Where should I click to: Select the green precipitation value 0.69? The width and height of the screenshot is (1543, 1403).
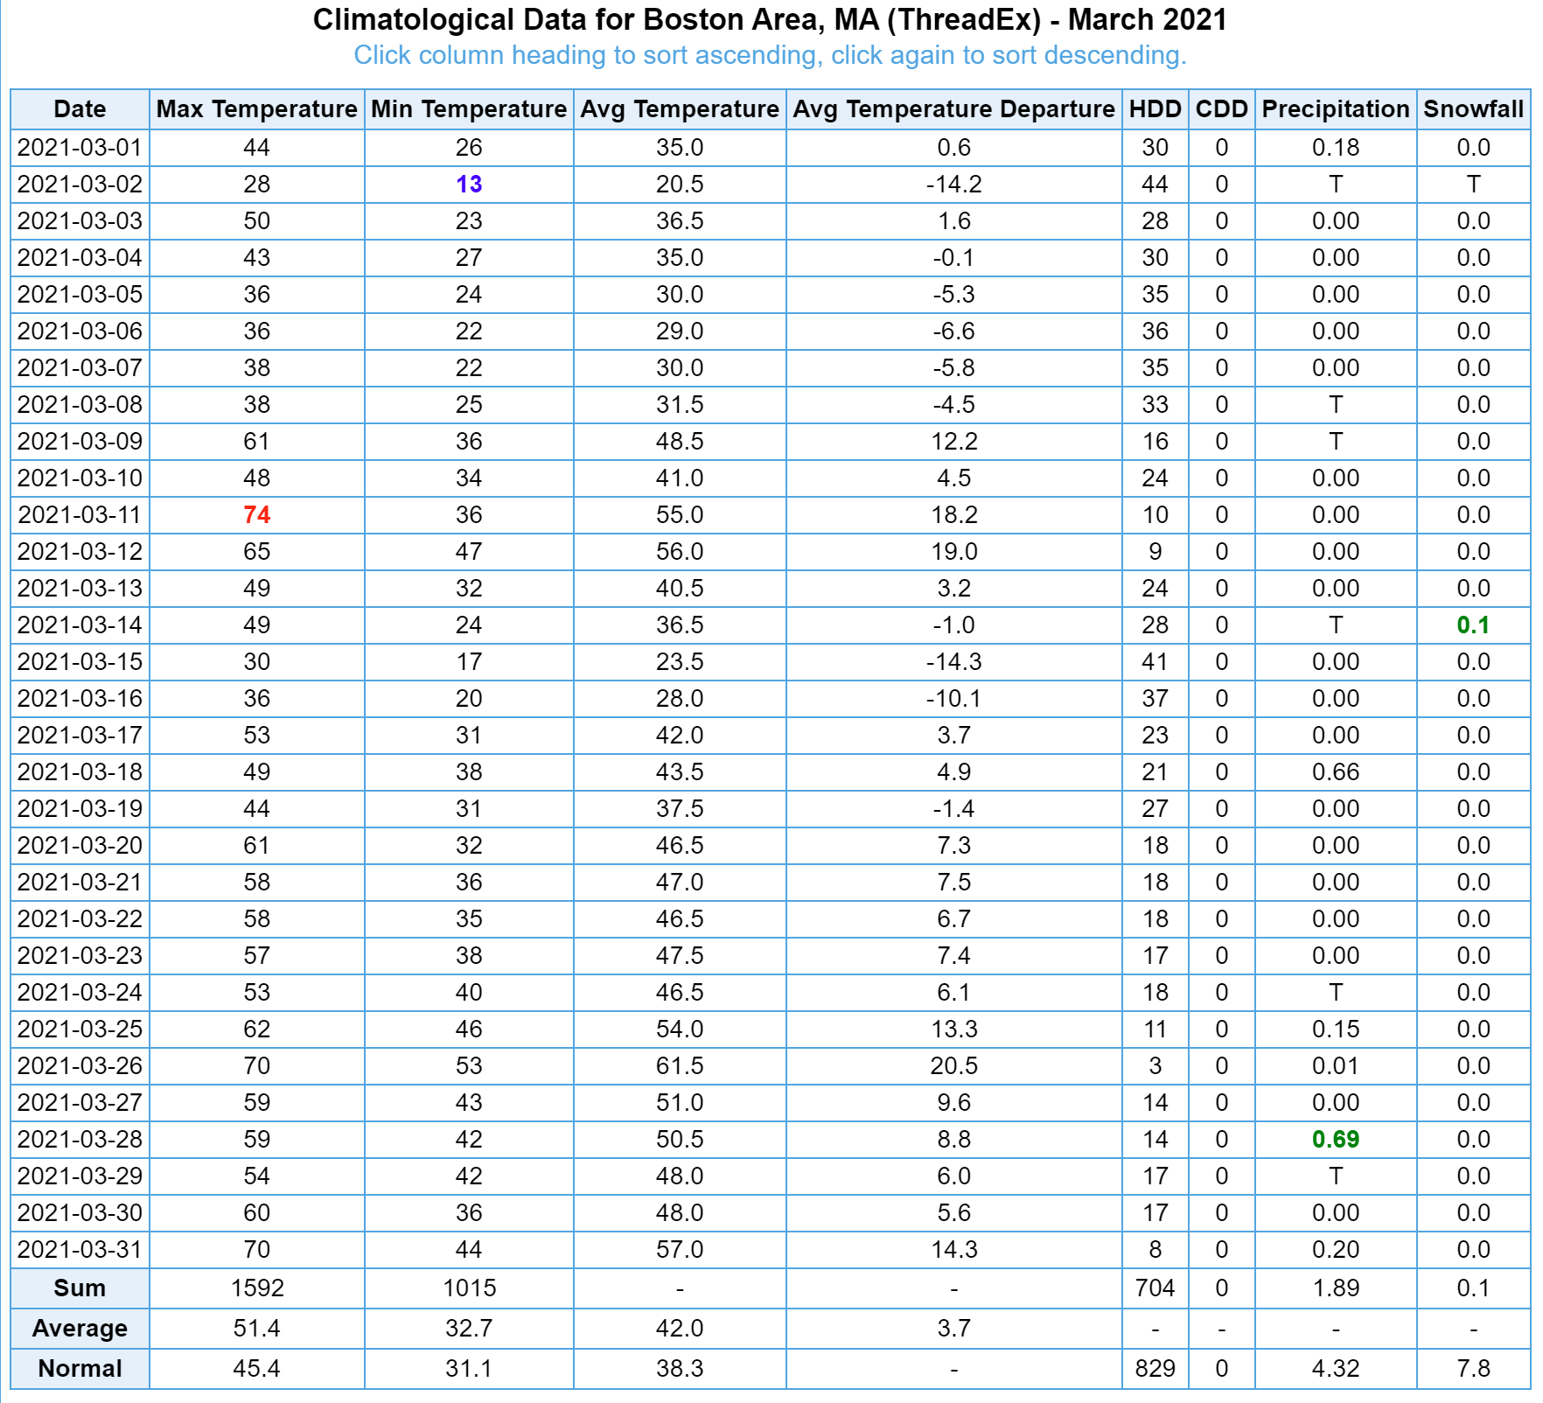coord(1336,1140)
